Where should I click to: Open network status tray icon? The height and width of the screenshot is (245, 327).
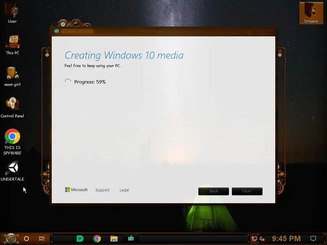pos(254,239)
